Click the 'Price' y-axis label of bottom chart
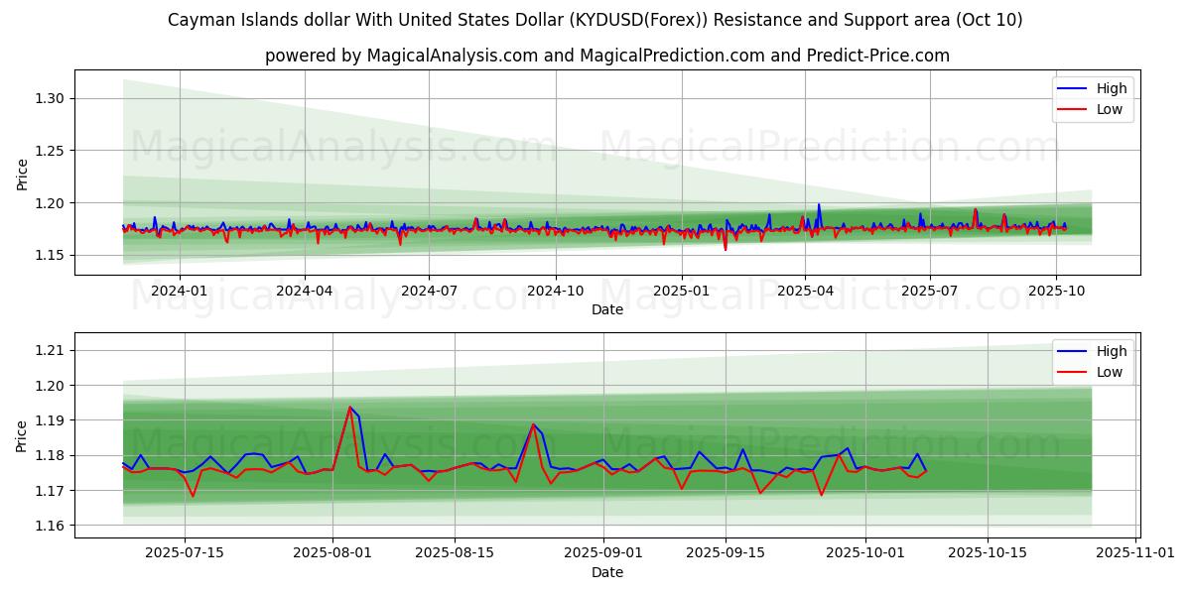The image size is (1191, 595). [x=23, y=436]
